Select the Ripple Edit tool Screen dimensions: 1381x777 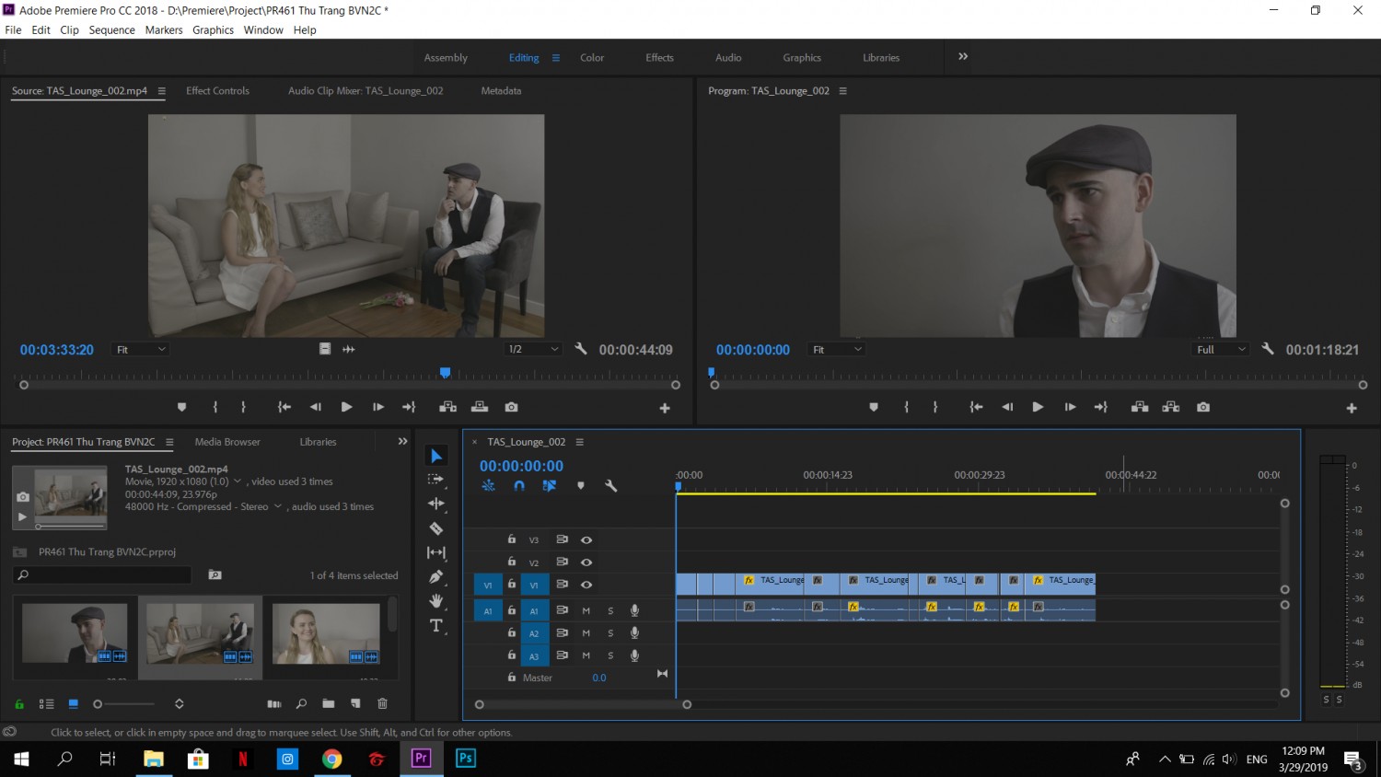click(436, 504)
